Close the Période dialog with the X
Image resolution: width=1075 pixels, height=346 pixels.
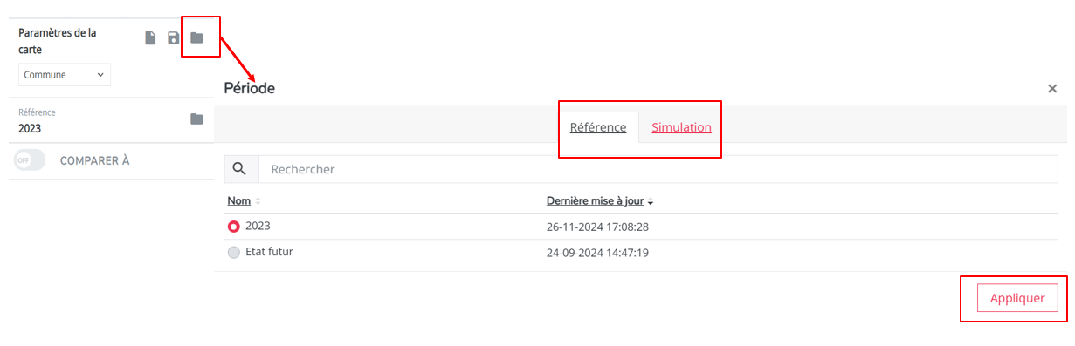(1052, 89)
